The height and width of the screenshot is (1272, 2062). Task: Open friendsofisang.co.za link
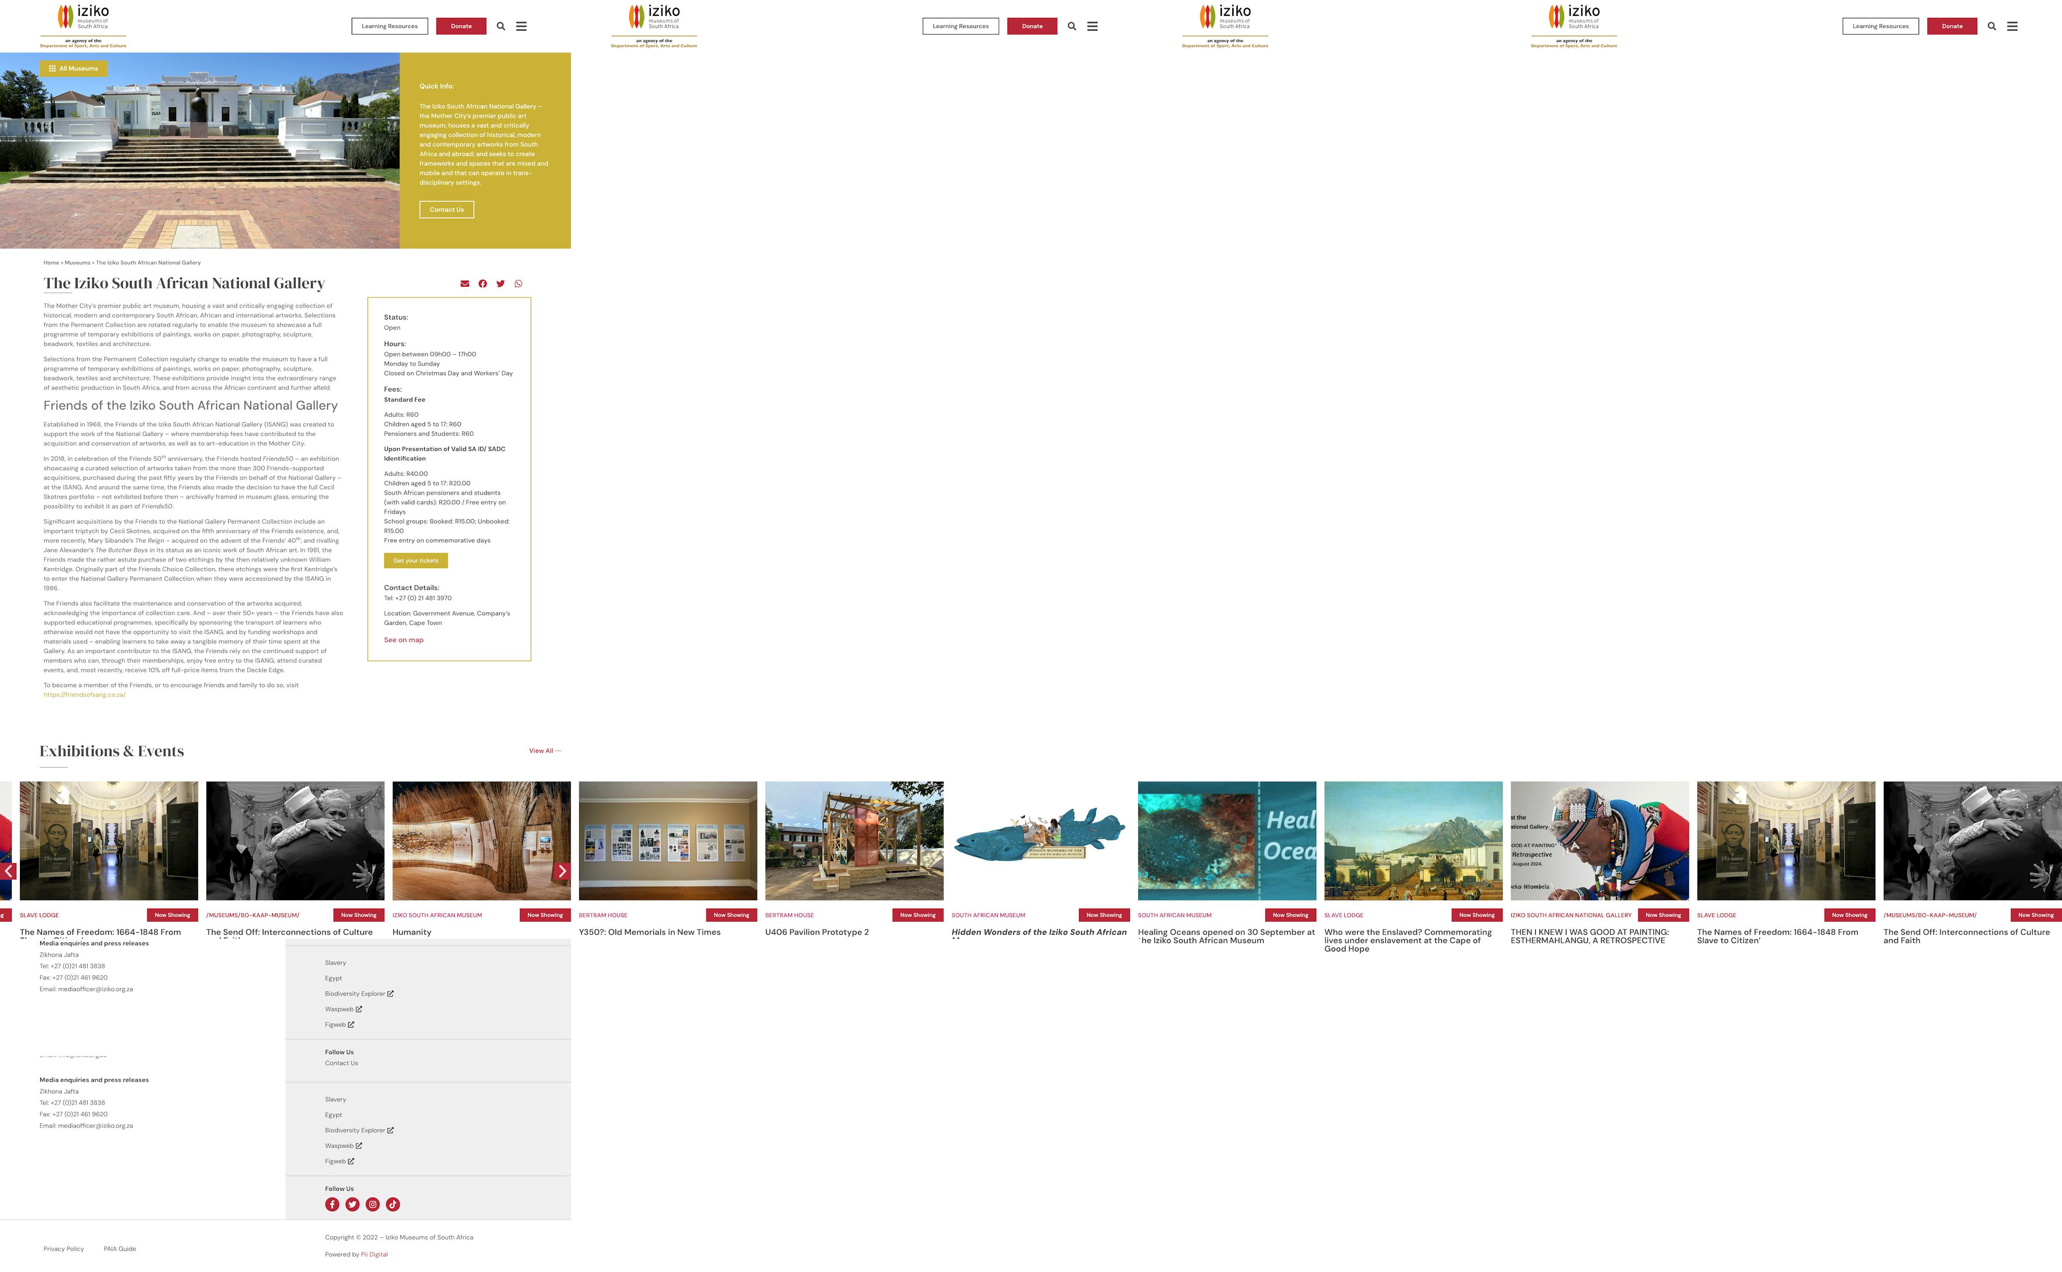(84, 695)
